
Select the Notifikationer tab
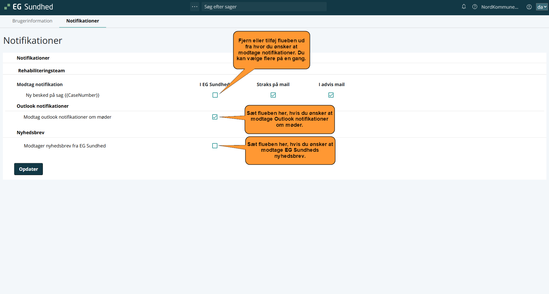[83, 21]
